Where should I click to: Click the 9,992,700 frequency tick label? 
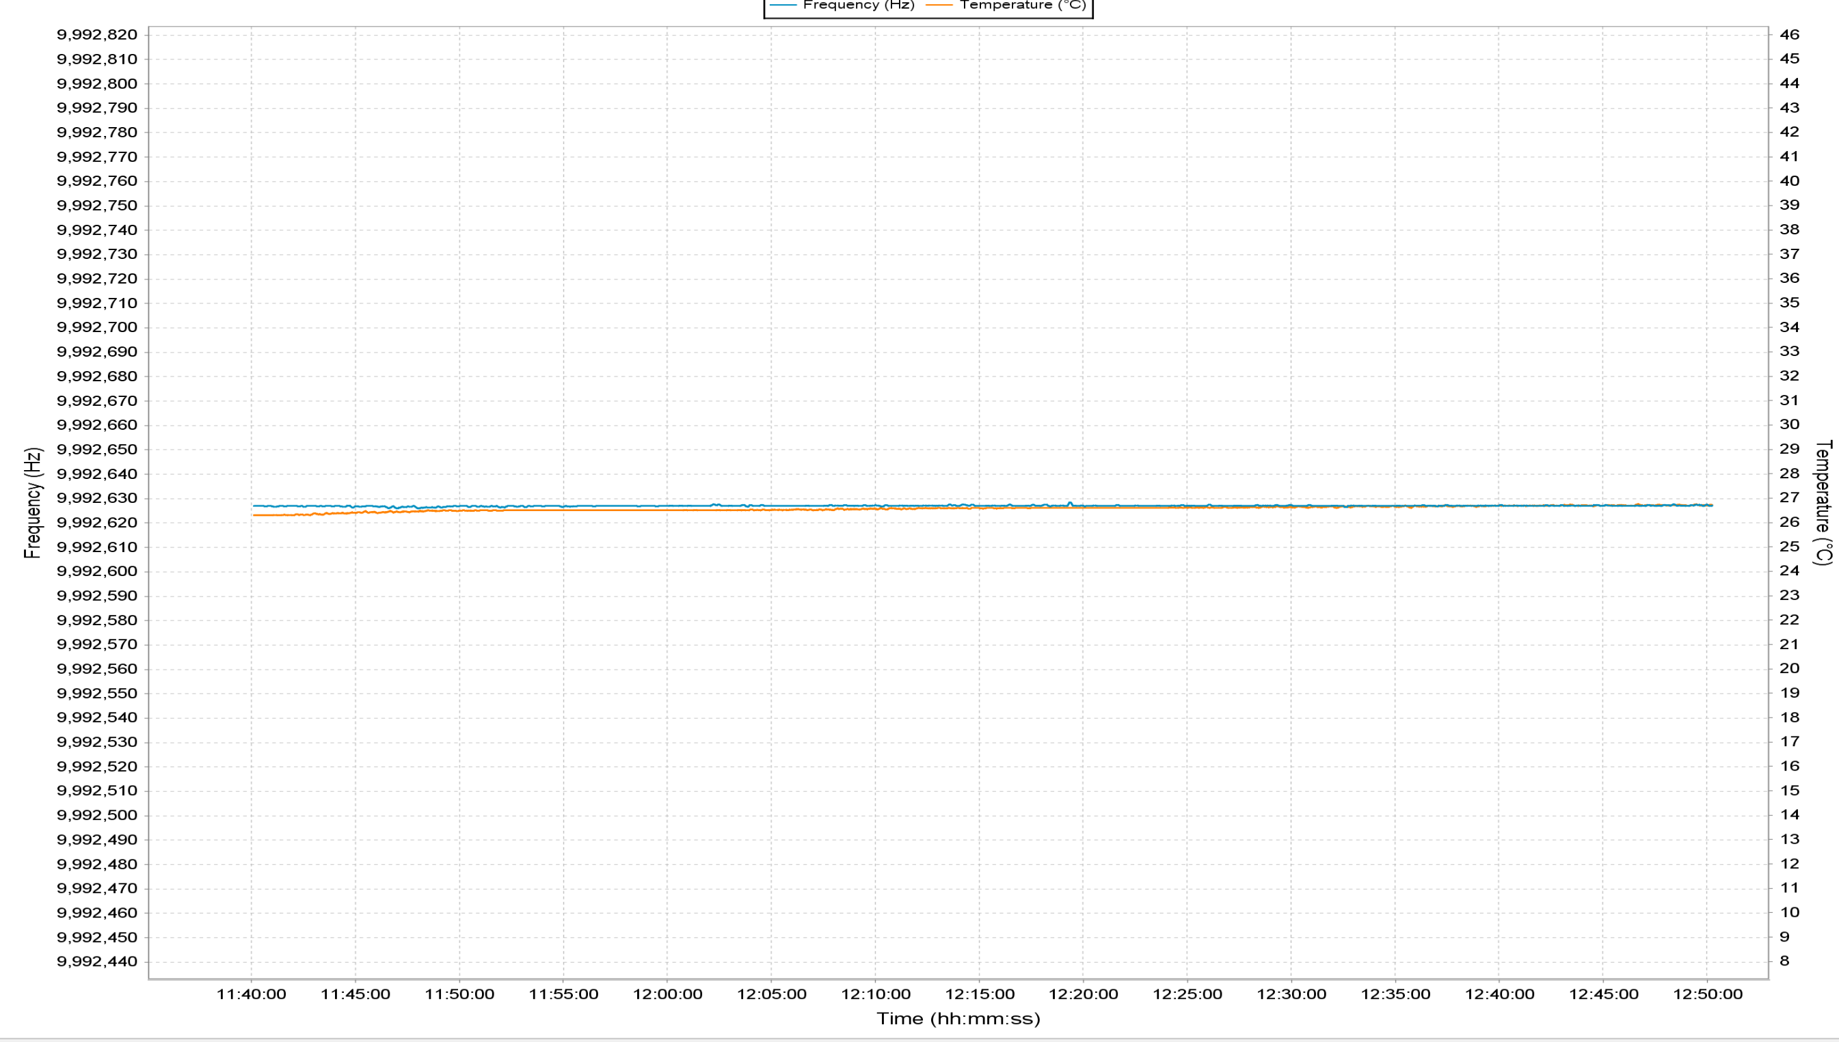96,327
